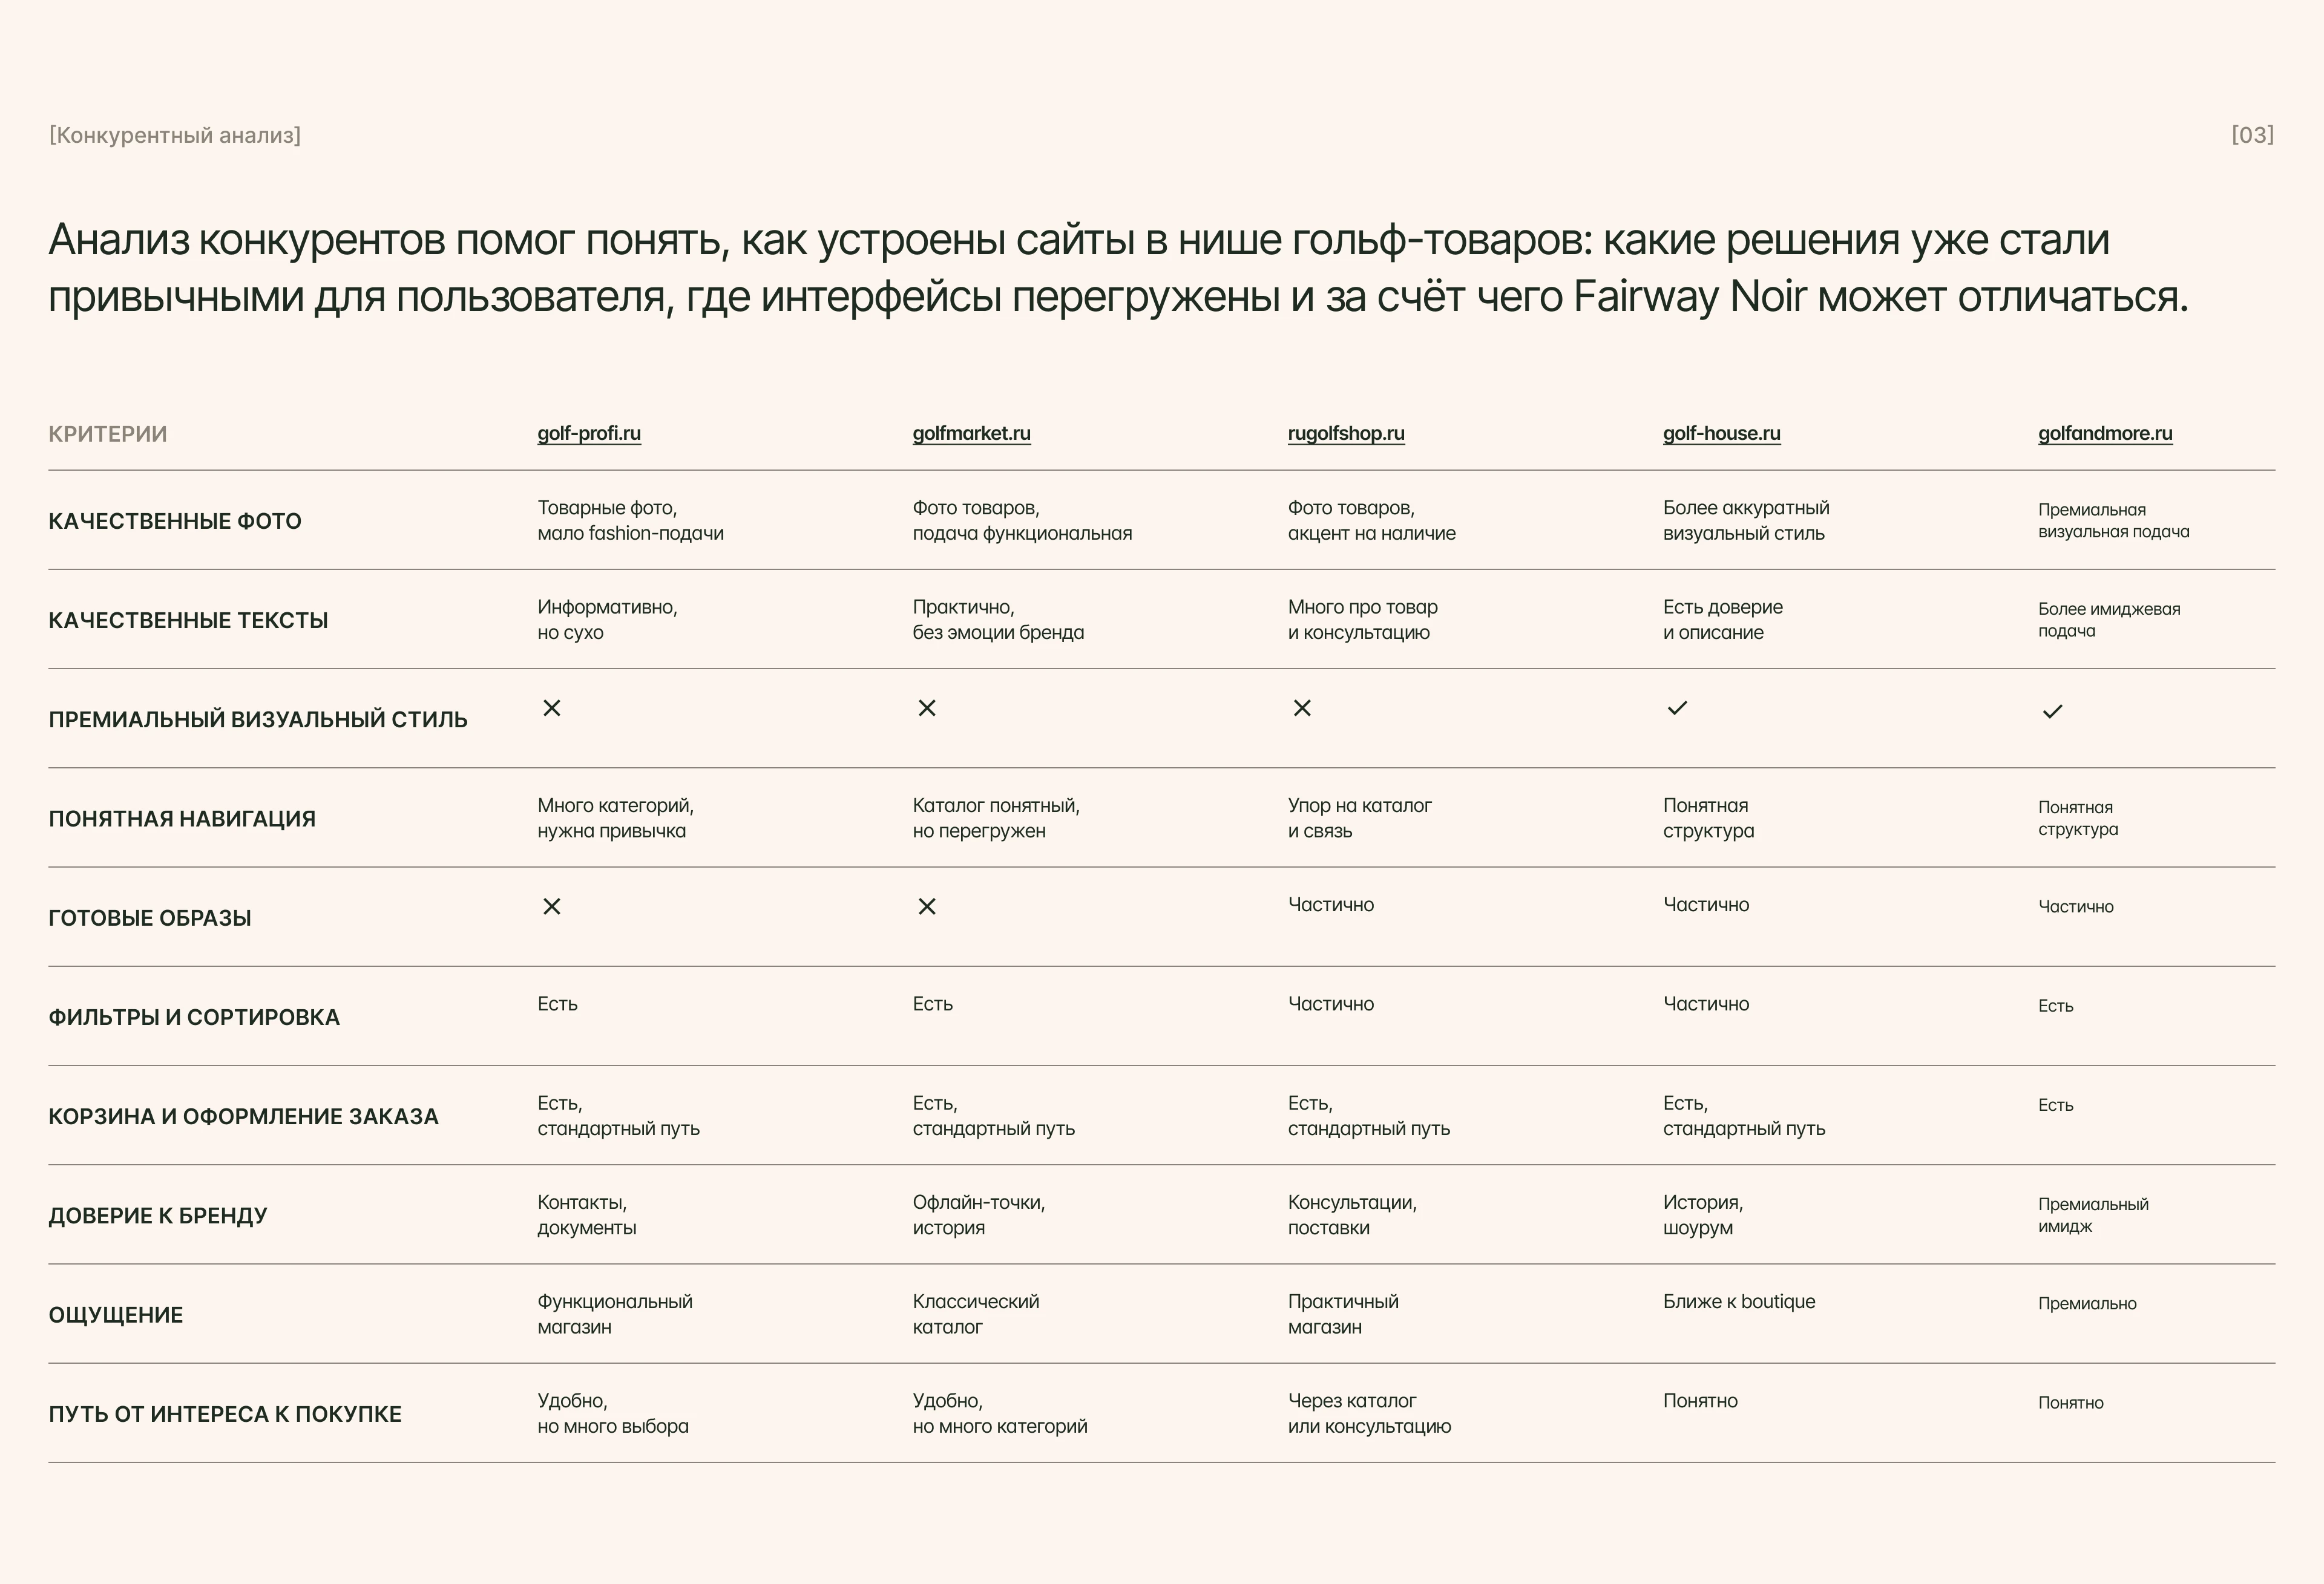Select the ДОВЕРИЕ К БРЕНДУ row label
This screenshot has width=2324, height=1584.
158,1216
